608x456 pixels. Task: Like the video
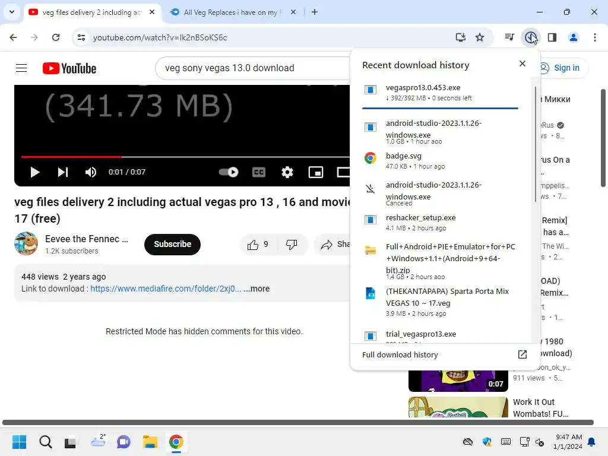pyautogui.click(x=258, y=244)
